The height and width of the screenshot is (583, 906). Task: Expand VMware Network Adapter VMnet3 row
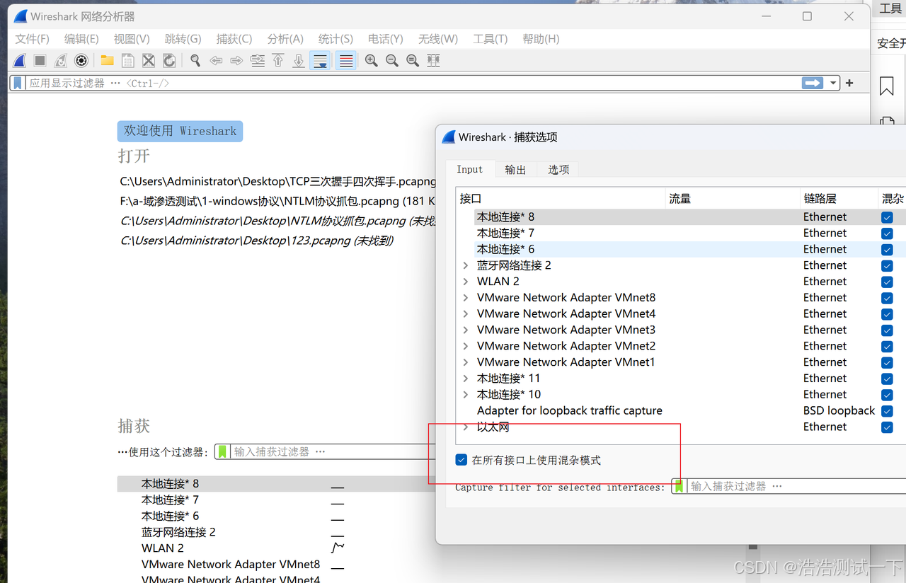tap(466, 330)
